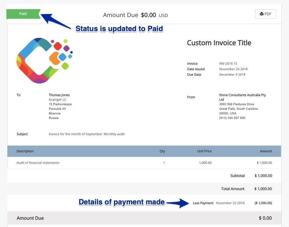Click the Amount Due $0.00 header text

tap(135, 15)
